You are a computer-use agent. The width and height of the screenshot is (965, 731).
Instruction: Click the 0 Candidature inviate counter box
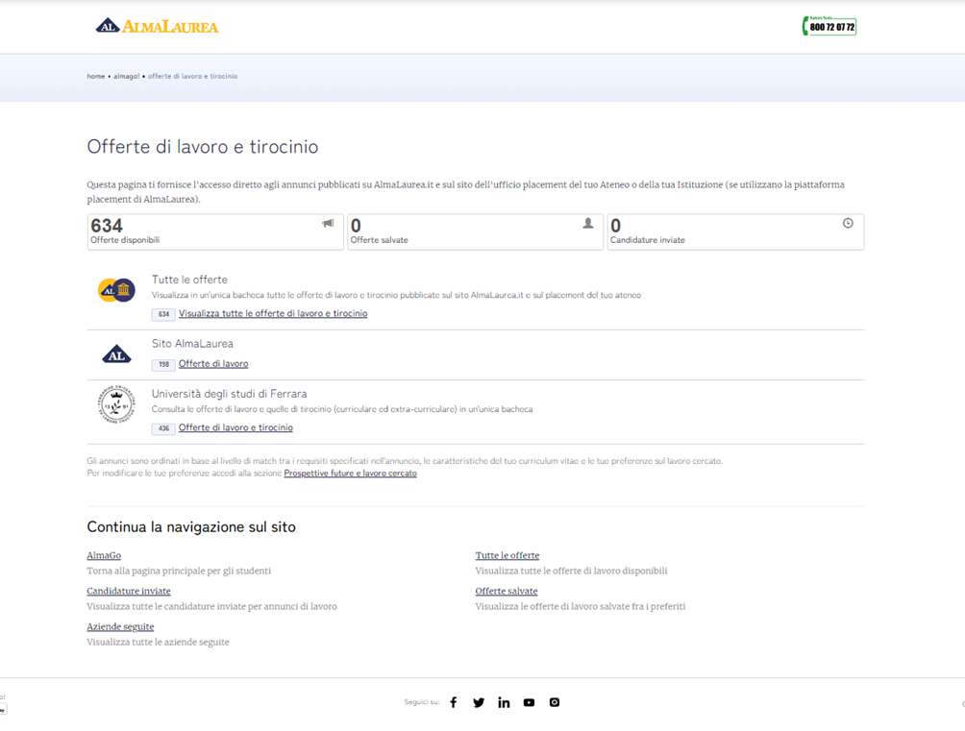pos(735,231)
